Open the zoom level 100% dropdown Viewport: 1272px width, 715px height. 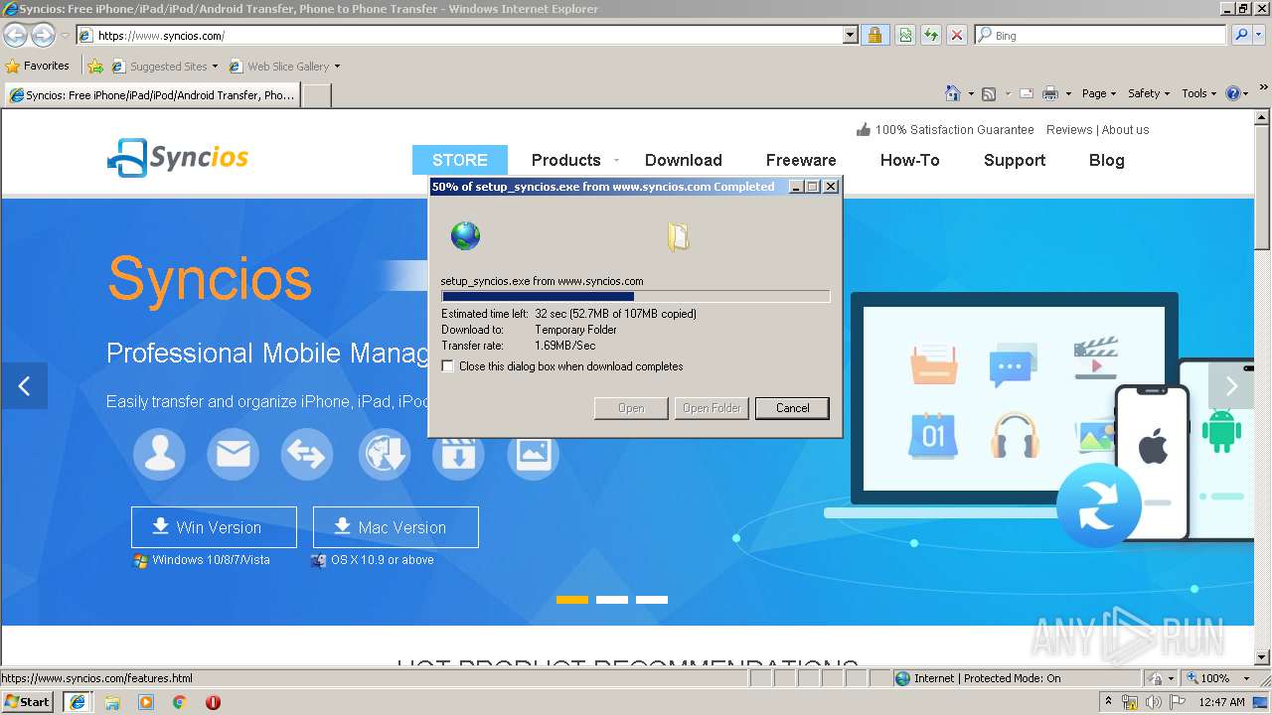click(1246, 678)
